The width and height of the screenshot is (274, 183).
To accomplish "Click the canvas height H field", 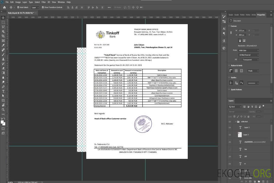I will click(242, 35).
